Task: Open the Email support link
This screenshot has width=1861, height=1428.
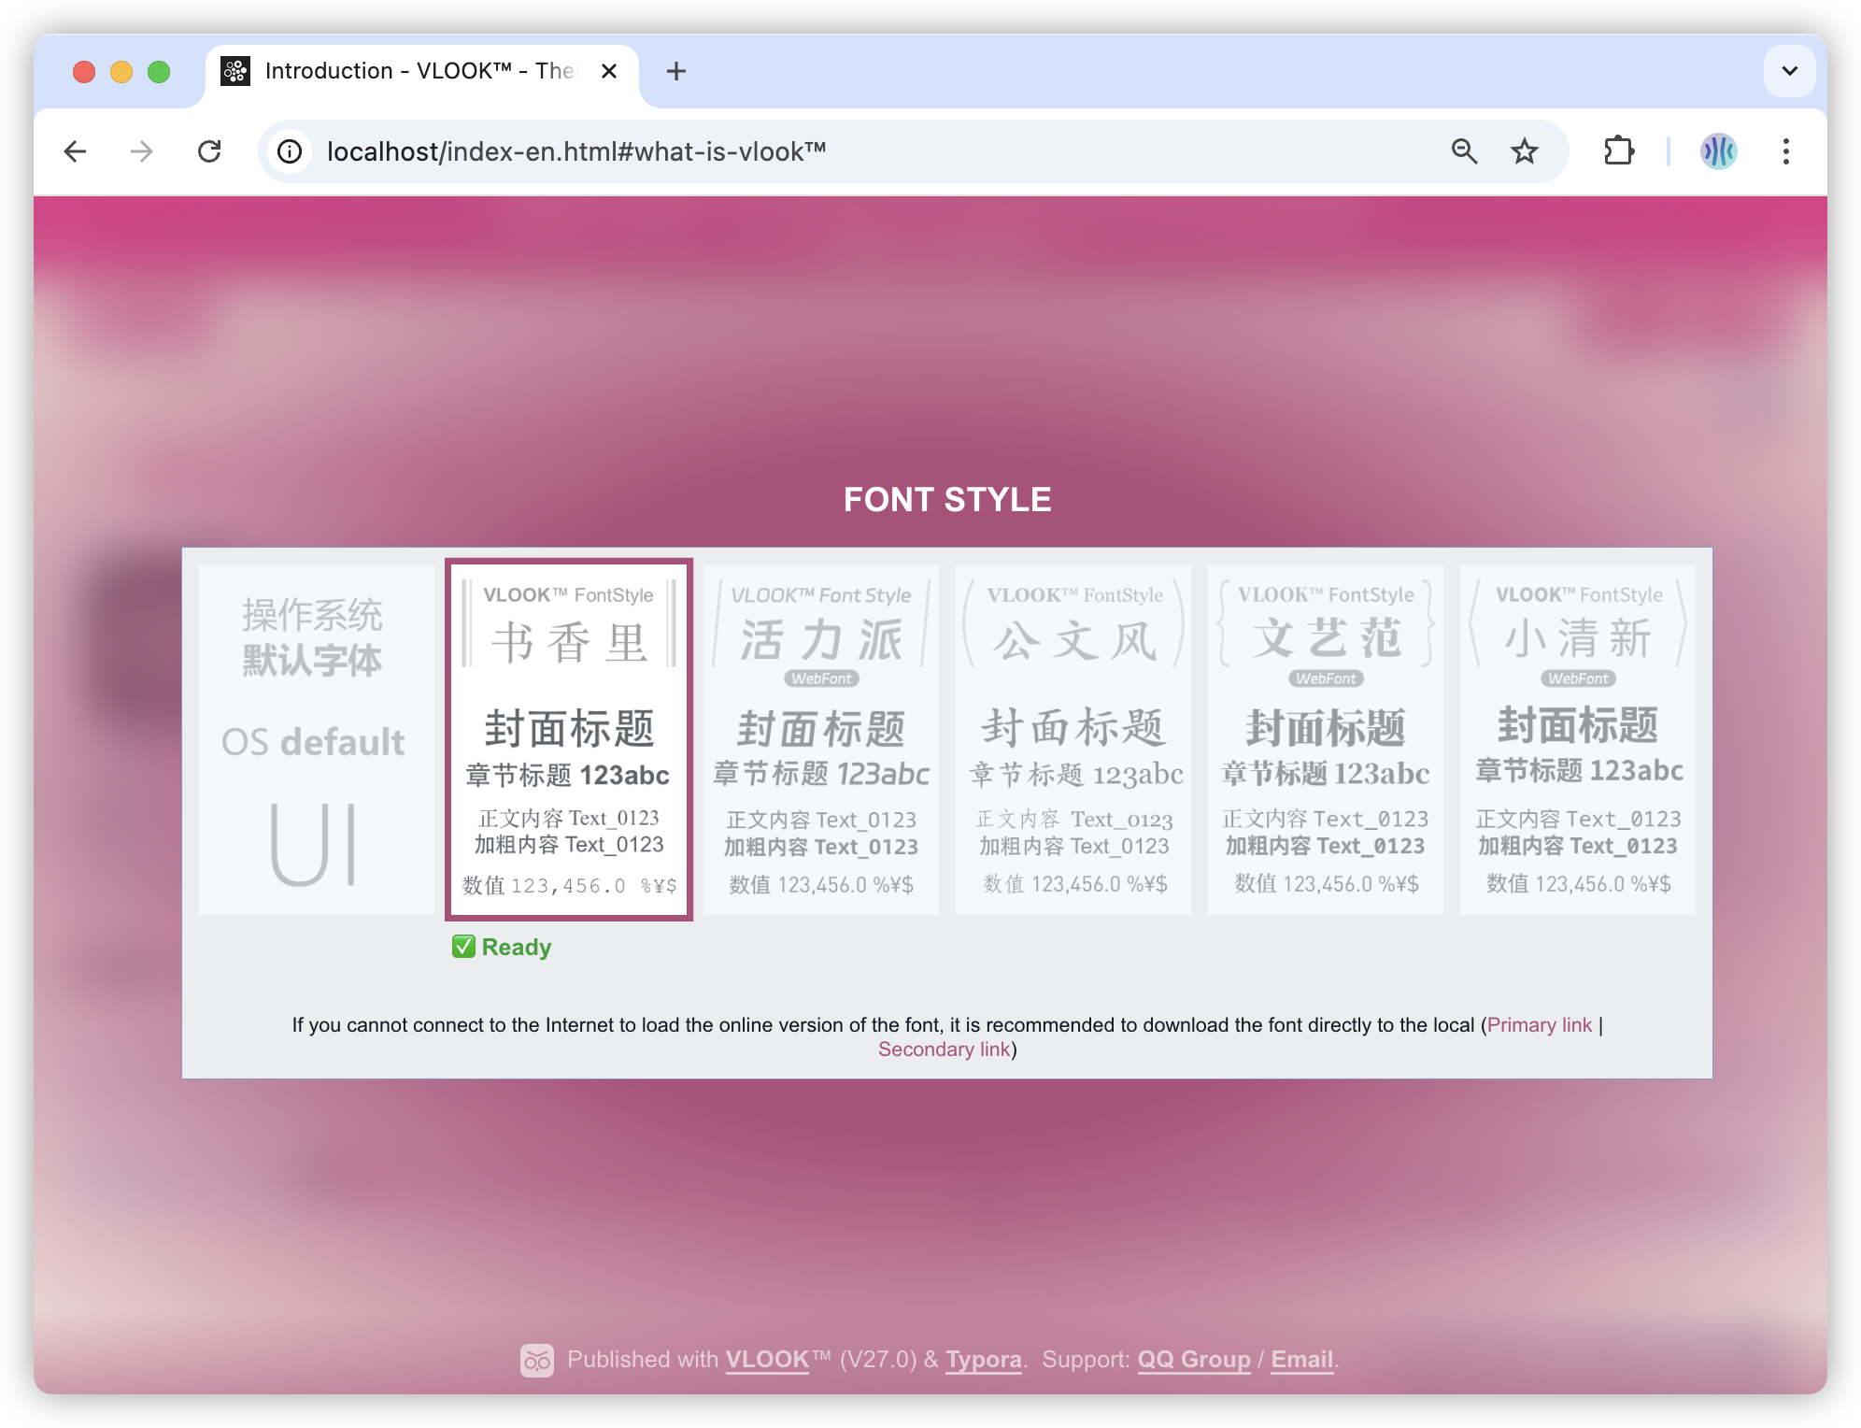Action: (x=1302, y=1360)
